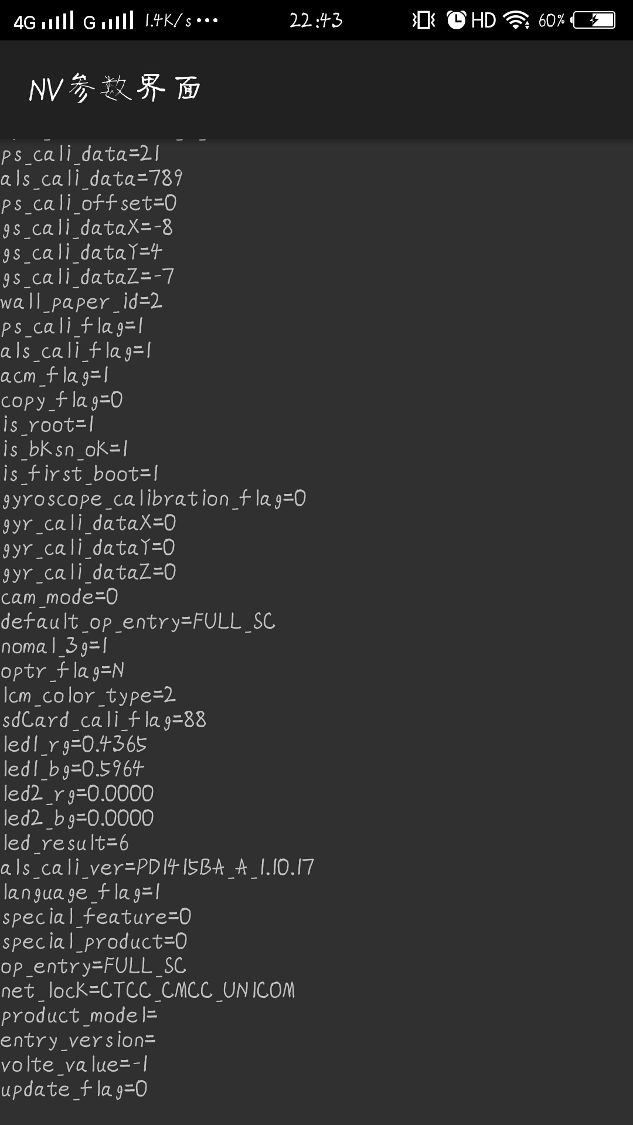Select the is_root=1 parameter line
The height and width of the screenshot is (1125, 633).
point(48,425)
